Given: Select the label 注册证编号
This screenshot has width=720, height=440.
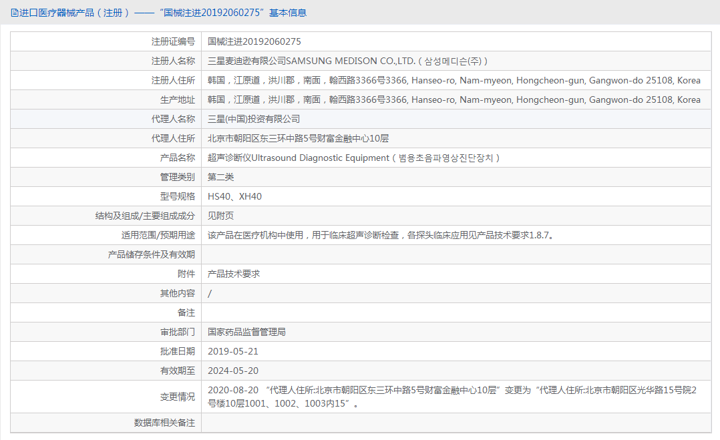Looking at the screenshot, I should (173, 42).
